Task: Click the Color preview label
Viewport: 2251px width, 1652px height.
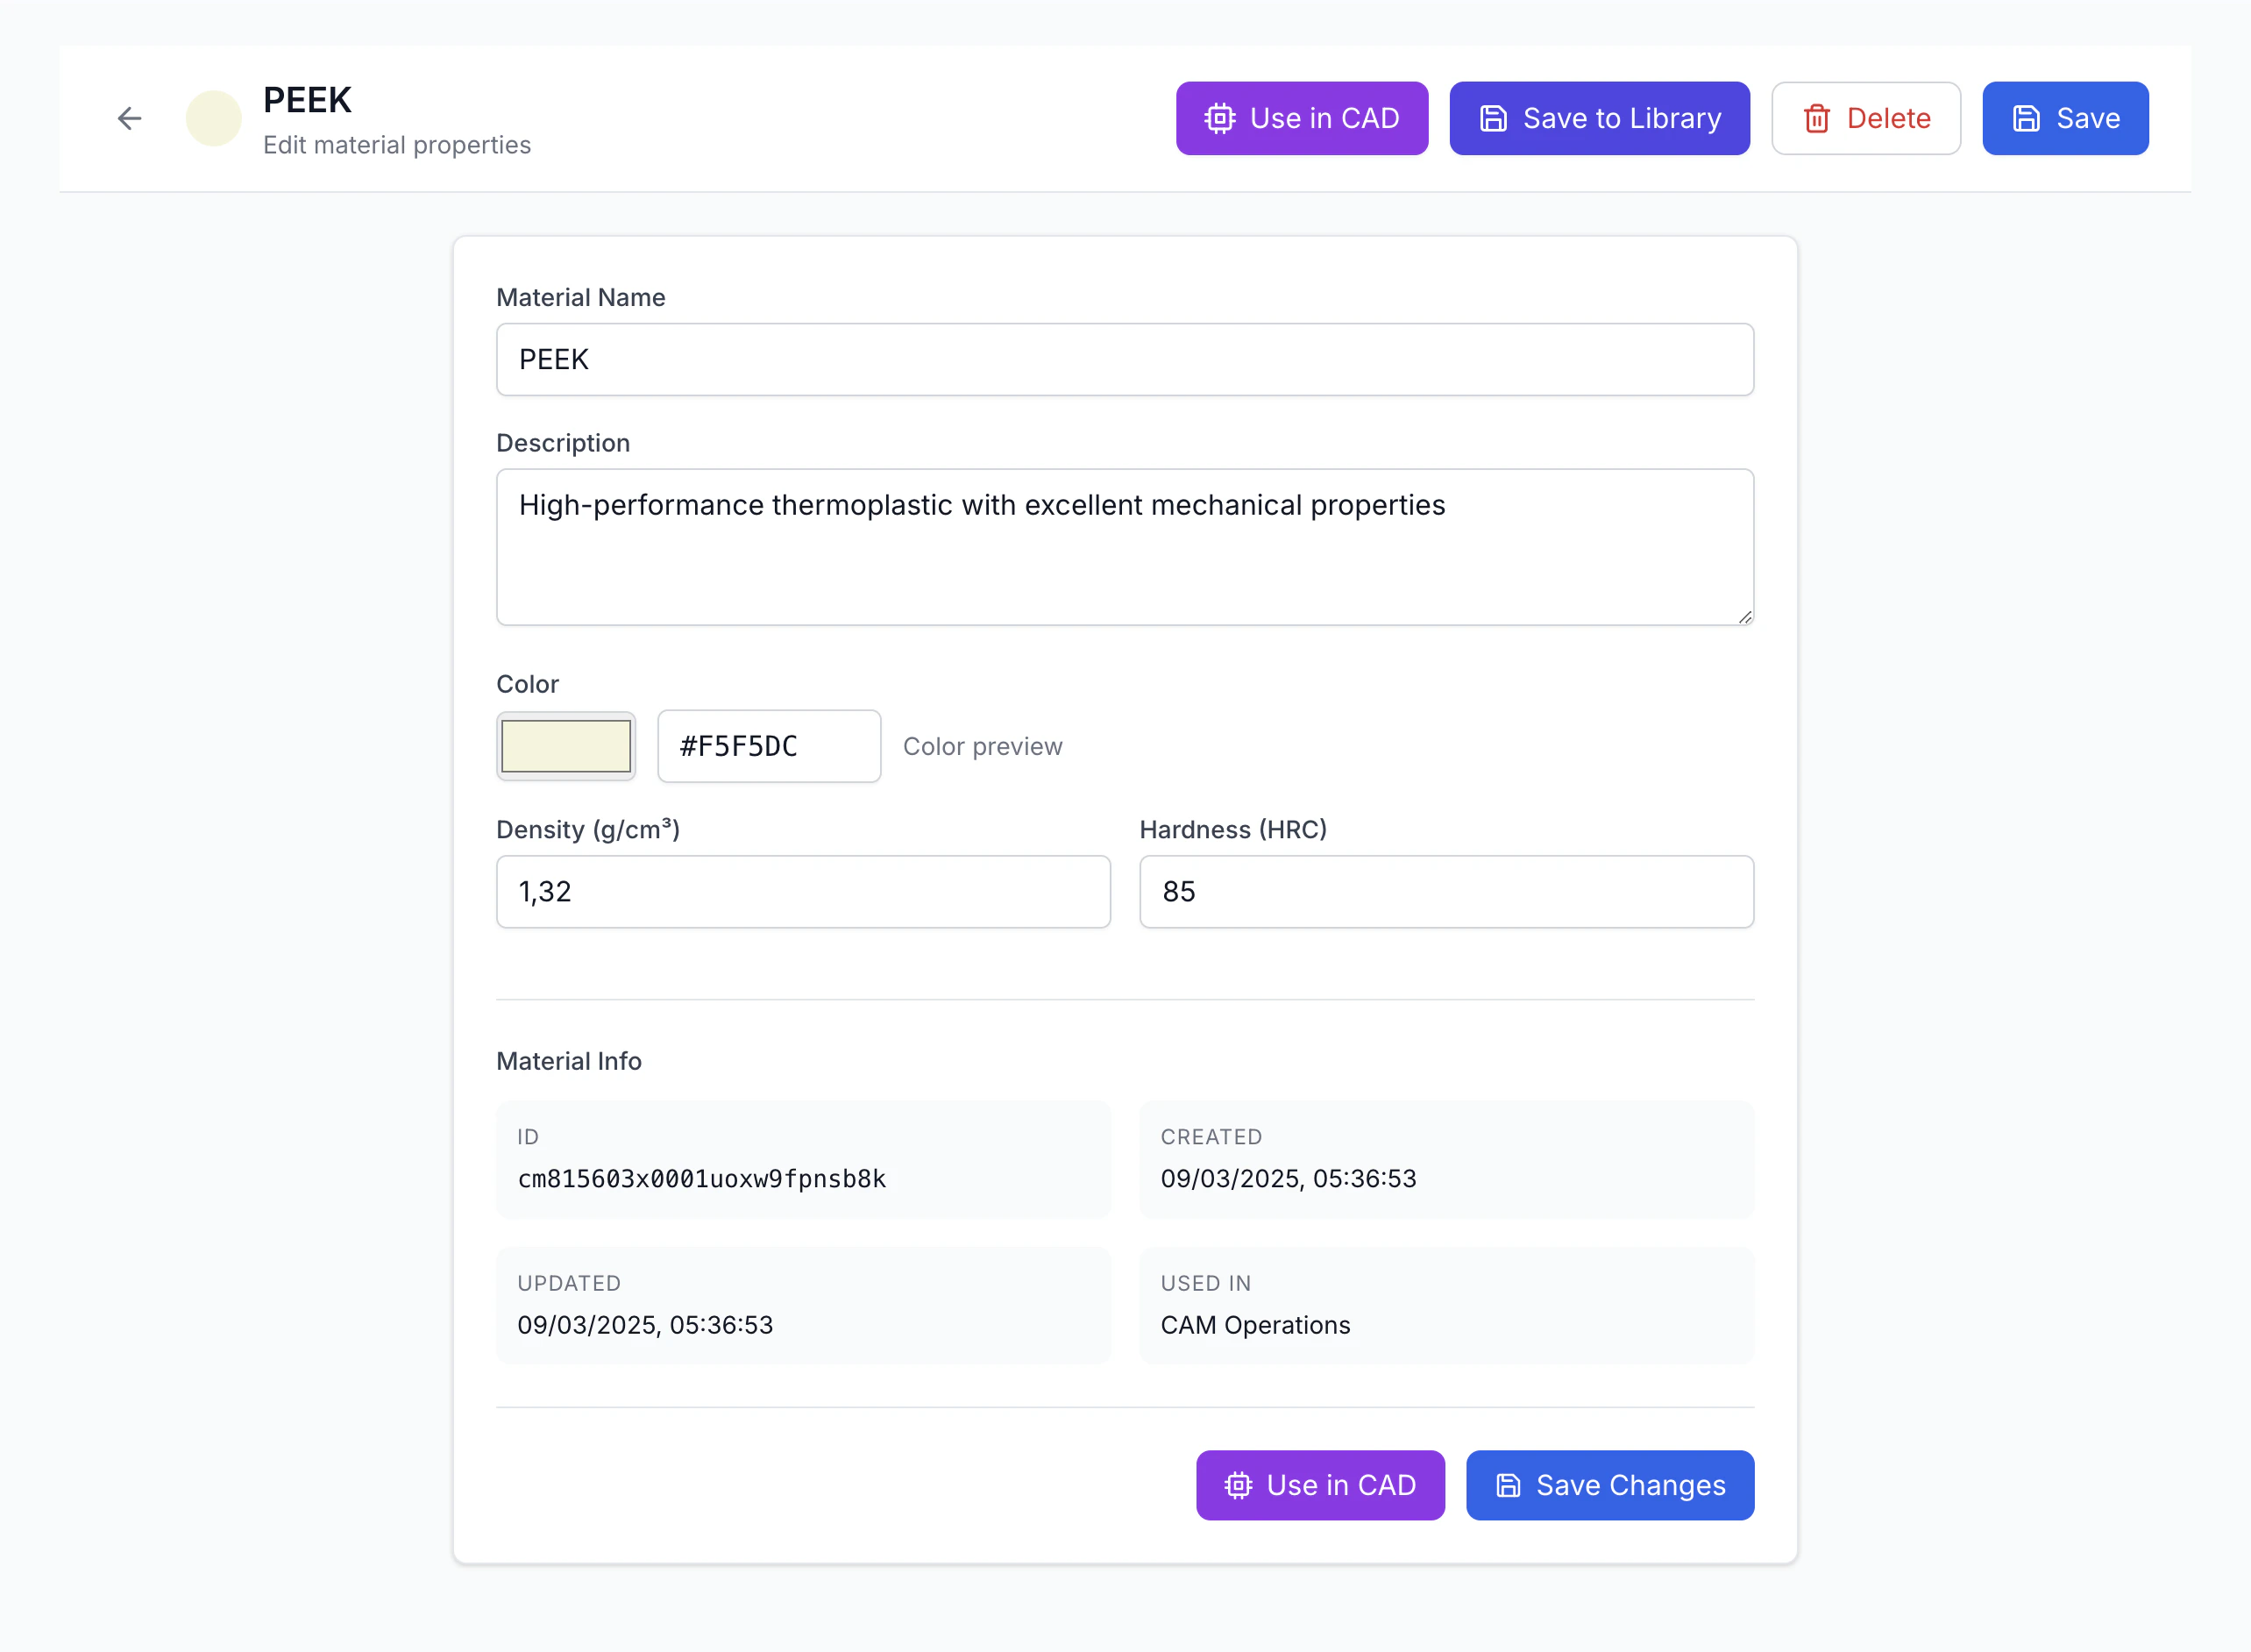Action: pyautogui.click(x=983, y=746)
